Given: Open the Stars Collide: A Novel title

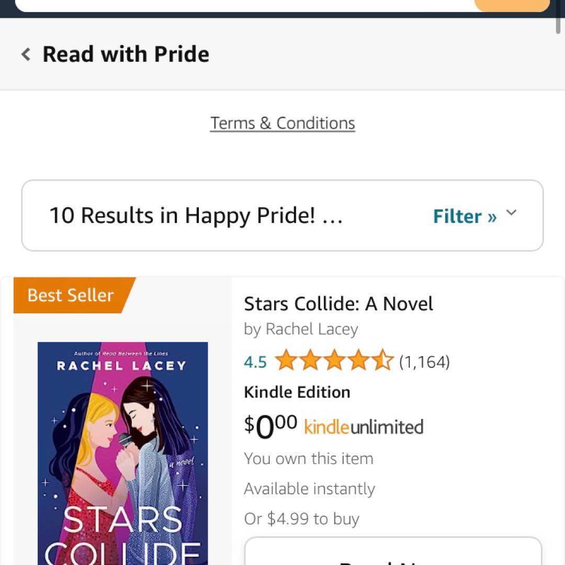Looking at the screenshot, I should click(x=338, y=303).
